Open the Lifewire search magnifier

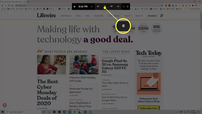tap(162, 16)
